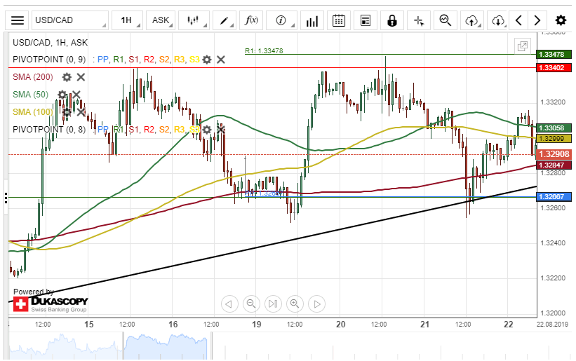
Task: Zoom in using bottom circular plus button
Action: [294, 304]
